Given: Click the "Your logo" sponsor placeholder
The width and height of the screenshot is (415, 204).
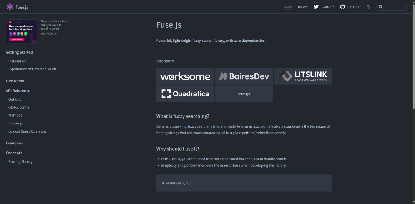Looking at the screenshot, I should pos(244,94).
